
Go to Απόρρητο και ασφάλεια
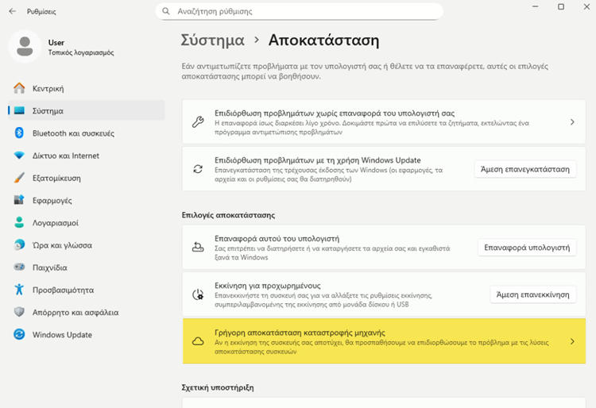pyautogui.click(x=87, y=312)
